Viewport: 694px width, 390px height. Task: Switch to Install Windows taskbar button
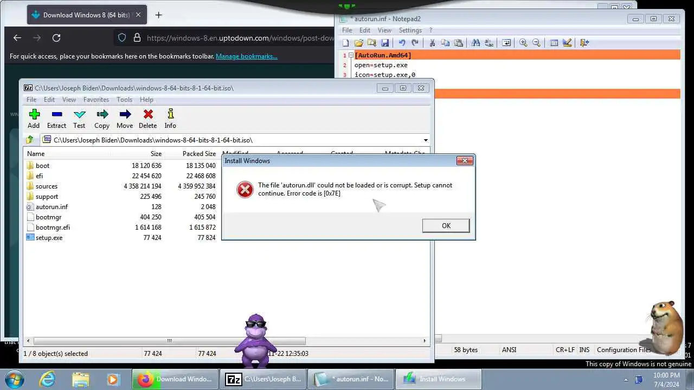pos(438,379)
